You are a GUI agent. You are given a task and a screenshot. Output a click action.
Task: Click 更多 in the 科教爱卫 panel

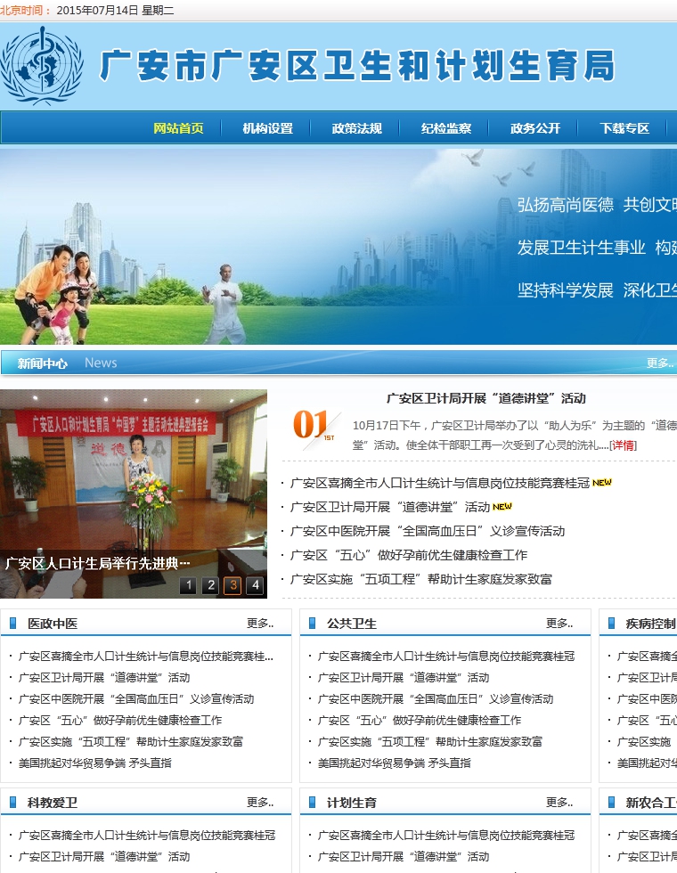(x=260, y=803)
